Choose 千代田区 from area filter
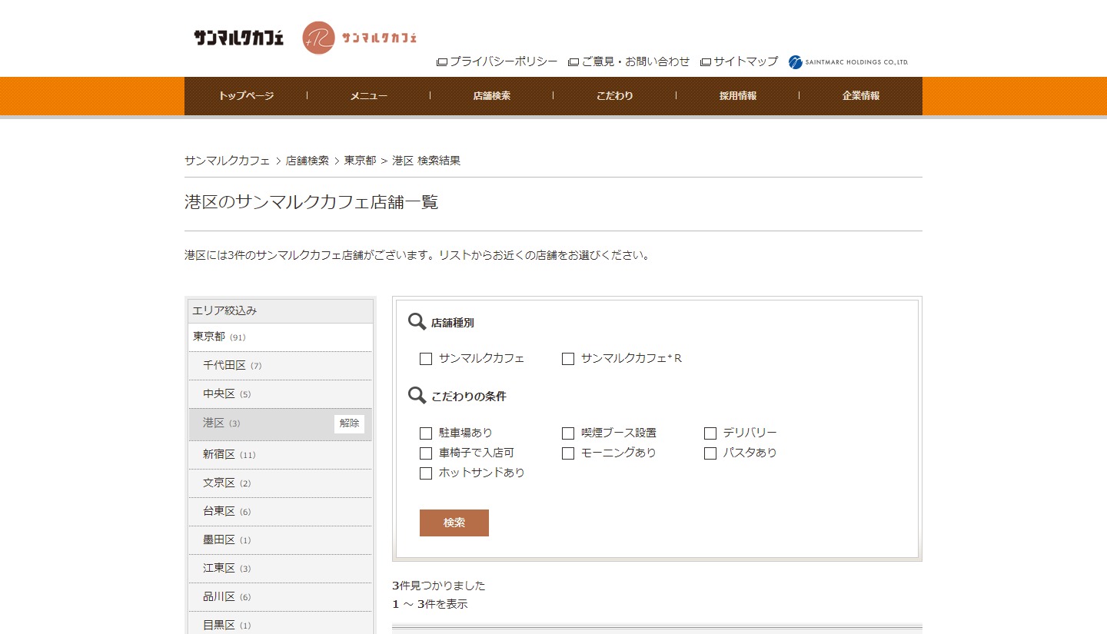 [224, 366]
